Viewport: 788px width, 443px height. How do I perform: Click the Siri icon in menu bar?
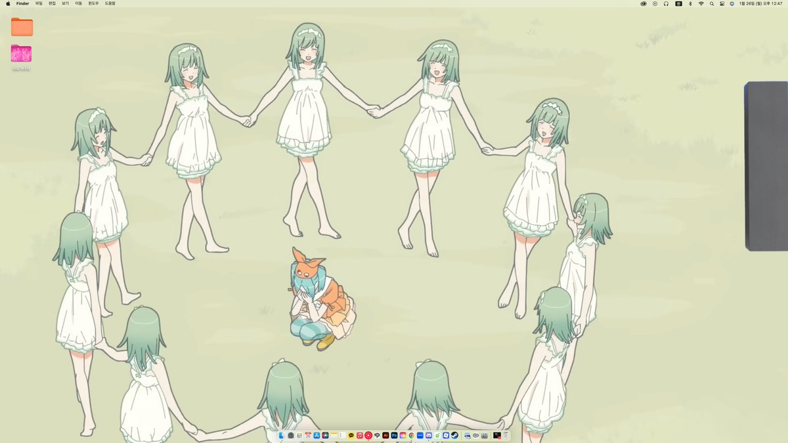click(732, 3)
